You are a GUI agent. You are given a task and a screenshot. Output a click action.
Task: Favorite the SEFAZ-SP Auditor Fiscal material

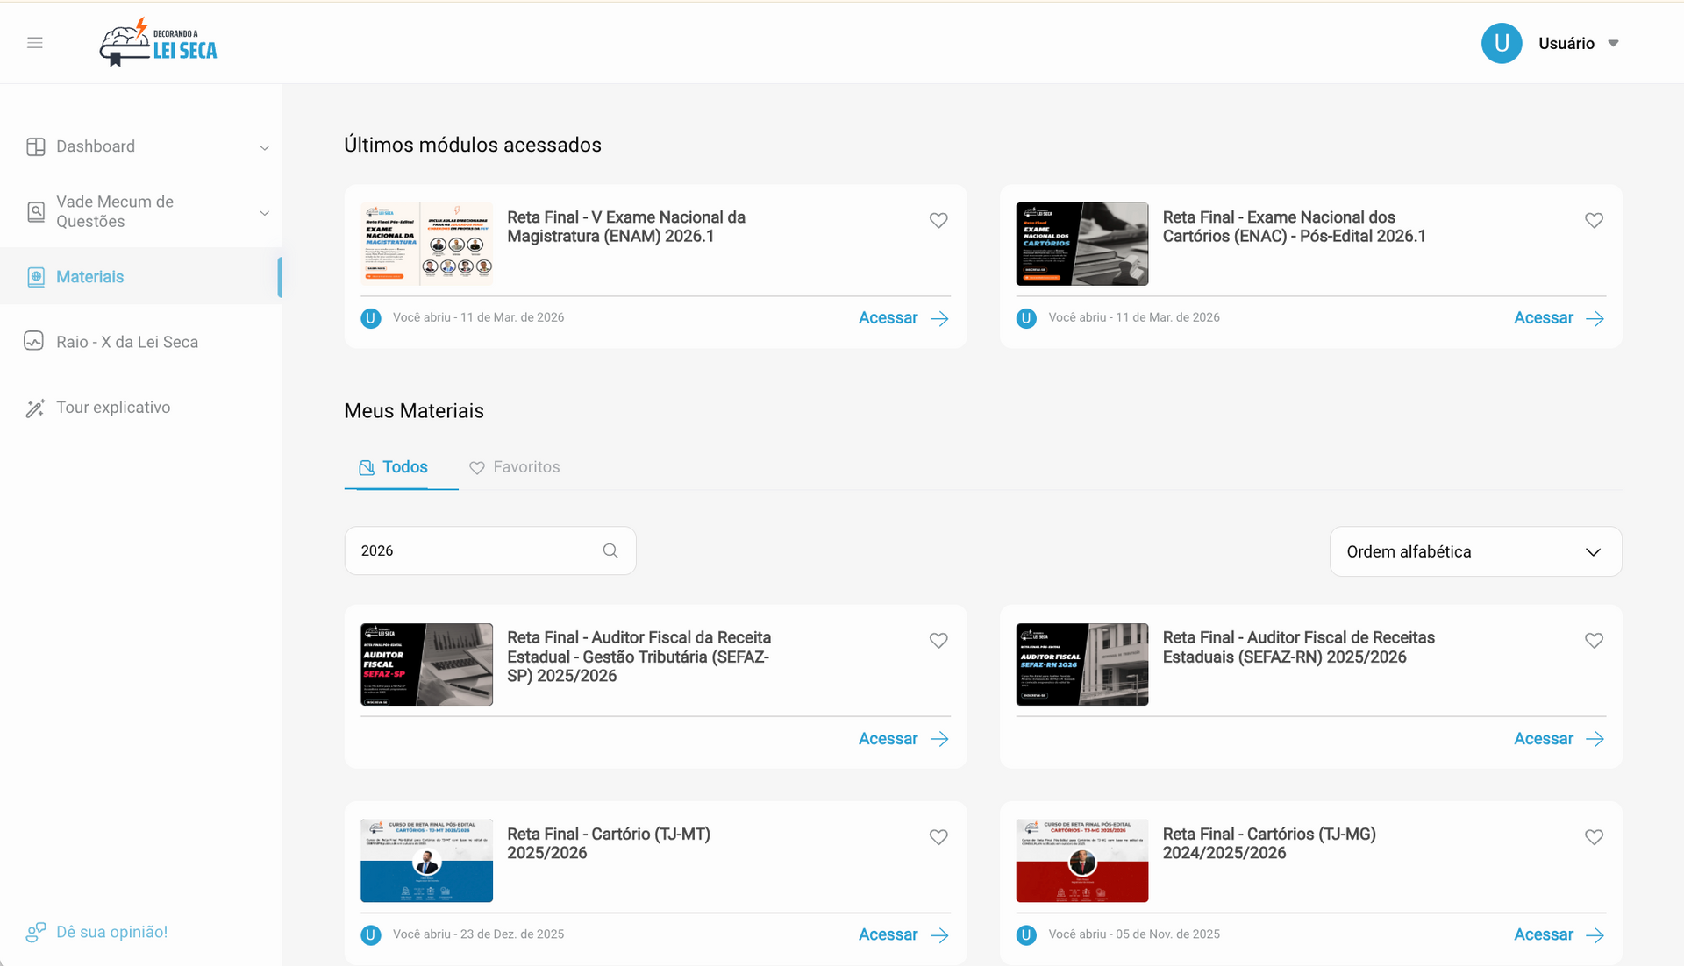tap(938, 641)
